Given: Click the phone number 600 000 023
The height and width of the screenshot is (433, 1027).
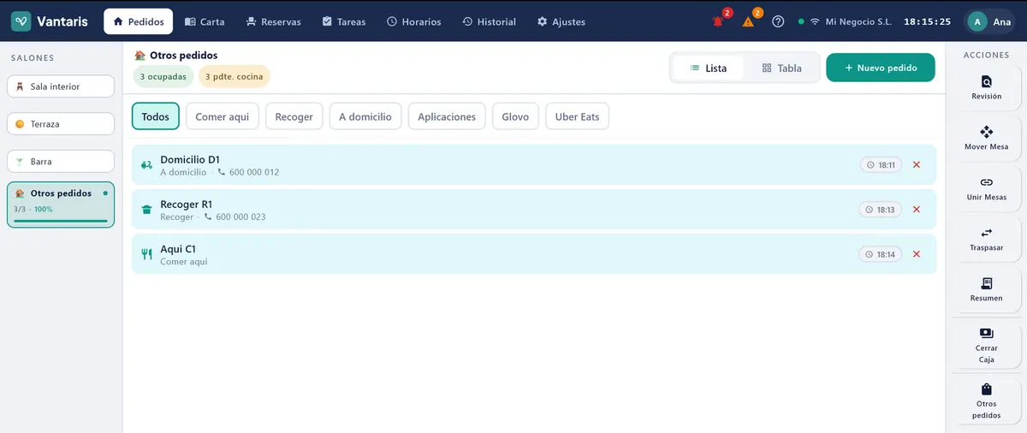Looking at the screenshot, I should pos(240,216).
